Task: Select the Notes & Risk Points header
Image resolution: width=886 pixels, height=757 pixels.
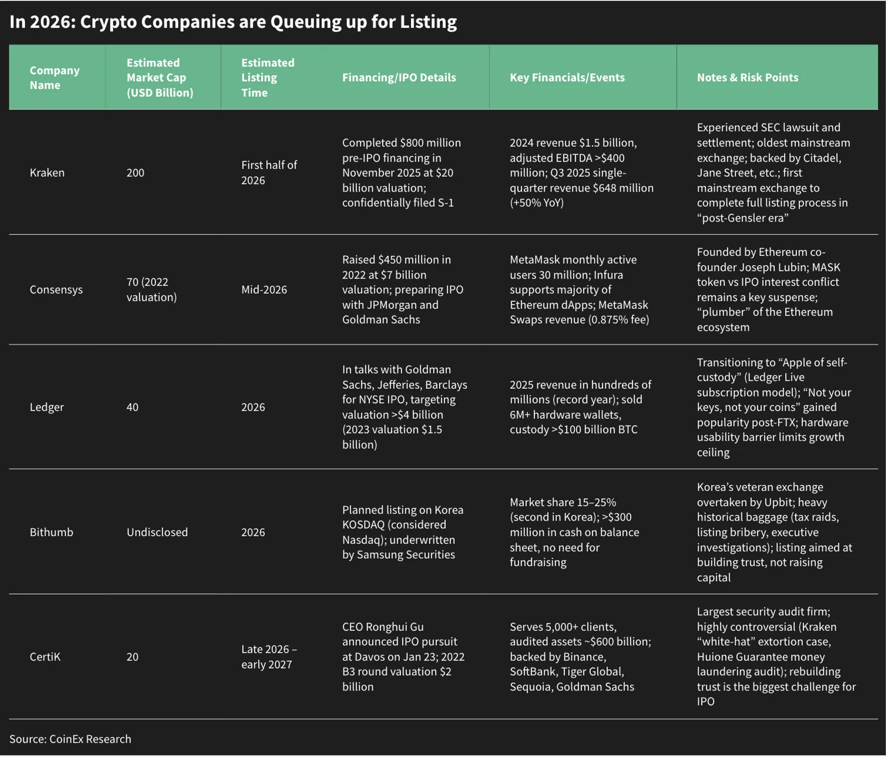Action: pyautogui.click(x=748, y=78)
